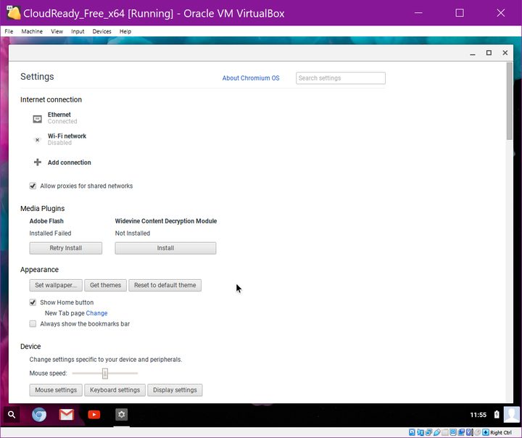Uncheck the Show Home button checkbox

pos(33,302)
